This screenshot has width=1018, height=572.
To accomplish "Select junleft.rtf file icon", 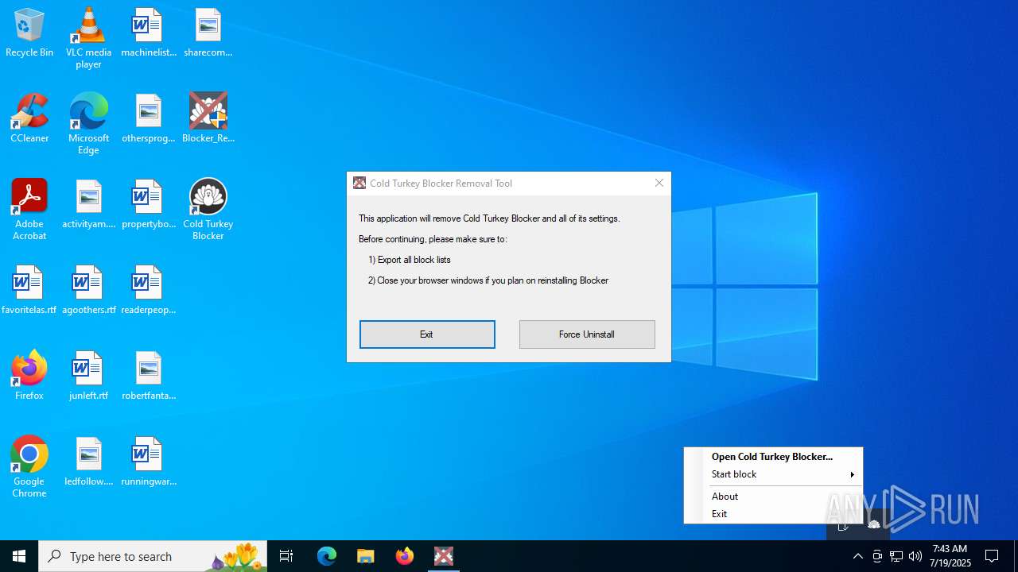I will [88, 377].
